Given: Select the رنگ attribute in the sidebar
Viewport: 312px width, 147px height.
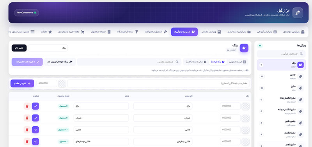Looking at the screenshot, I should [281, 65].
